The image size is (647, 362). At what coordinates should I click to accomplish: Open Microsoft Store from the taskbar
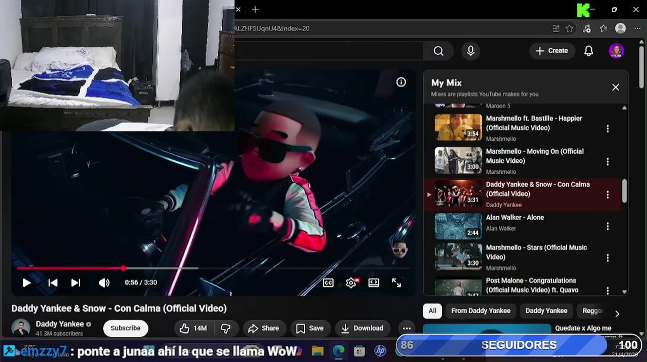click(x=359, y=350)
